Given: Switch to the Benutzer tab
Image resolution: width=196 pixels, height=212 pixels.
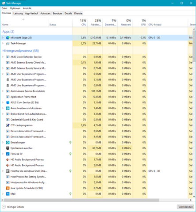Looking at the screenshot, I should [58, 13].
